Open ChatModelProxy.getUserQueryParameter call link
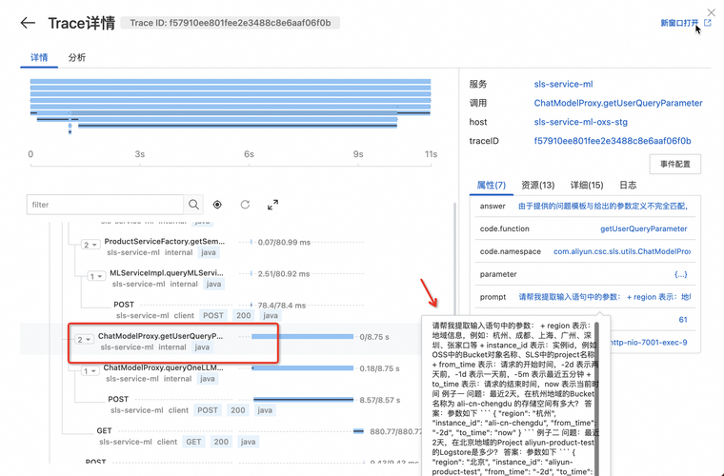724x476 pixels. click(618, 103)
